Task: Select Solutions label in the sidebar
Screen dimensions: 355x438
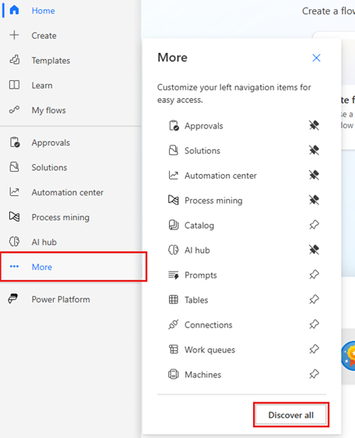Action: point(49,167)
